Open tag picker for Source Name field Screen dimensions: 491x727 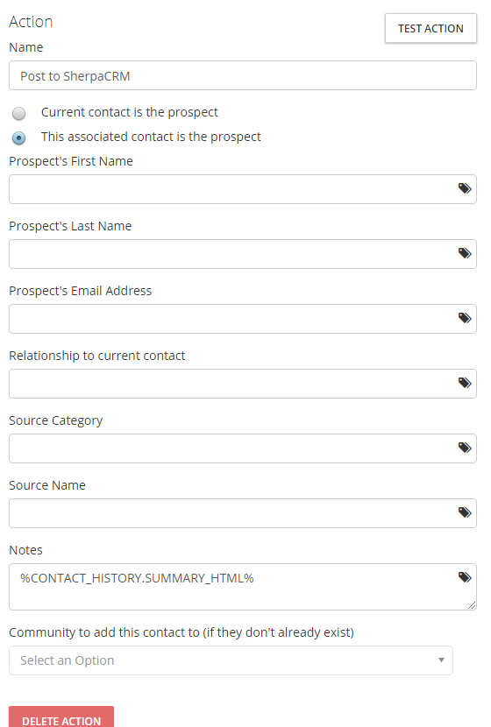click(x=465, y=513)
